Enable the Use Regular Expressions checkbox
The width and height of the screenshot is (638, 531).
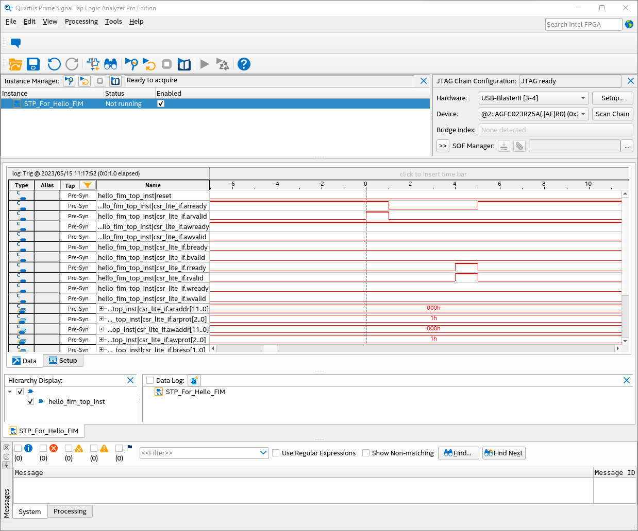coord(276,453)
